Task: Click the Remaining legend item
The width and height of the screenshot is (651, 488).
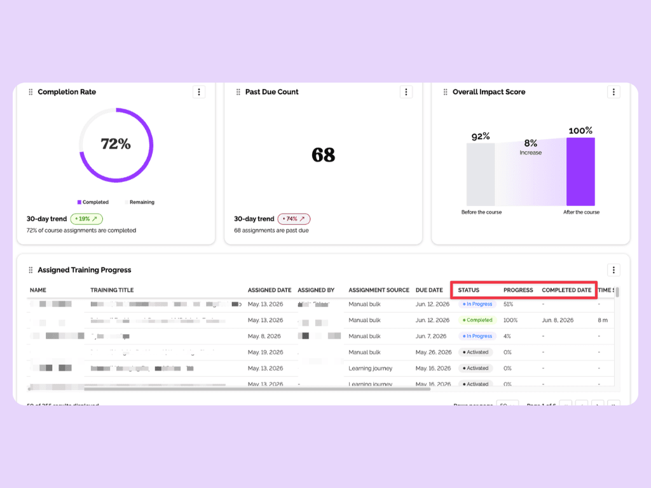Action: pyautogui.click(x=139, y=202)
